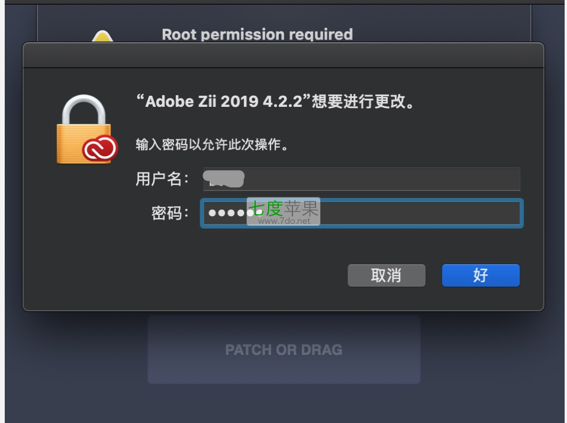Screen dimensions: 567x423
Task: Click the caution icon under Root permission required
Action: coord(104,35)
